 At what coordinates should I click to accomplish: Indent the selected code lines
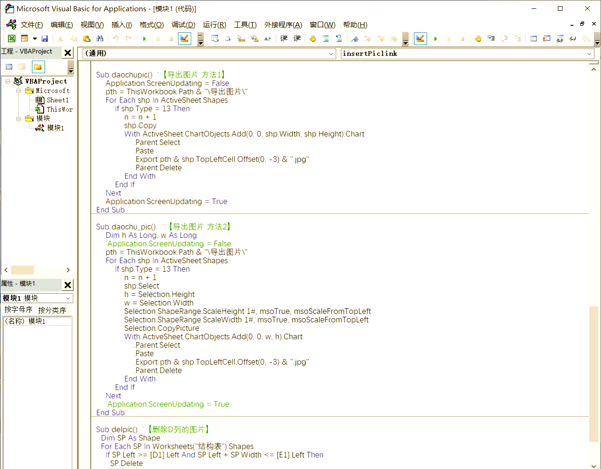(284, 39)
